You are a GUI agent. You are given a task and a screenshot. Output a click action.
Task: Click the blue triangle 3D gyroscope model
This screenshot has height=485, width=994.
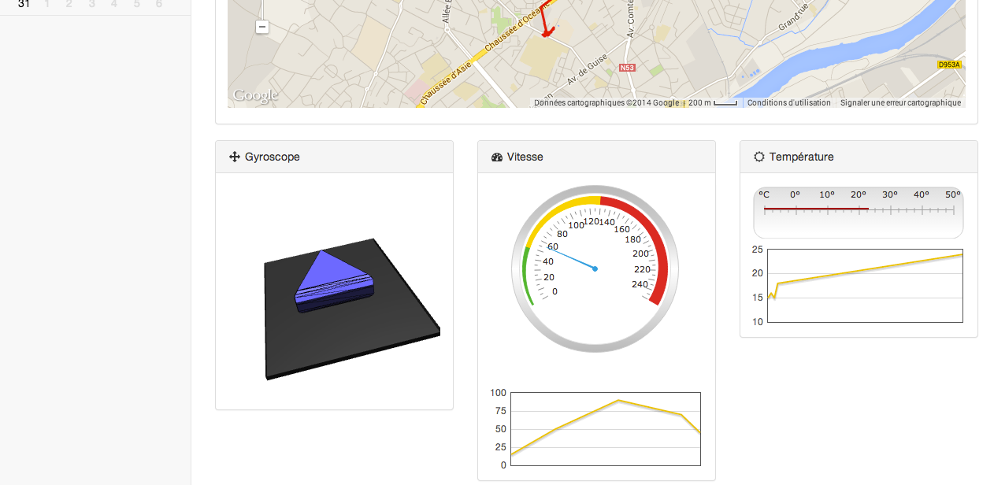click(332, 281)
